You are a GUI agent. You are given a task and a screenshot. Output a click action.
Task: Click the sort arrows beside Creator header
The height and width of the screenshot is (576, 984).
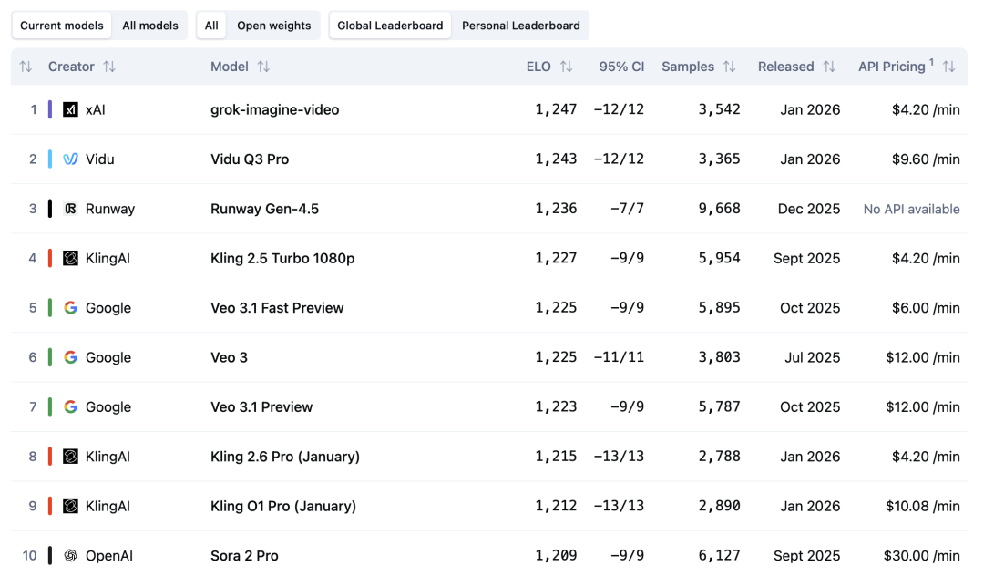point(109,67)
